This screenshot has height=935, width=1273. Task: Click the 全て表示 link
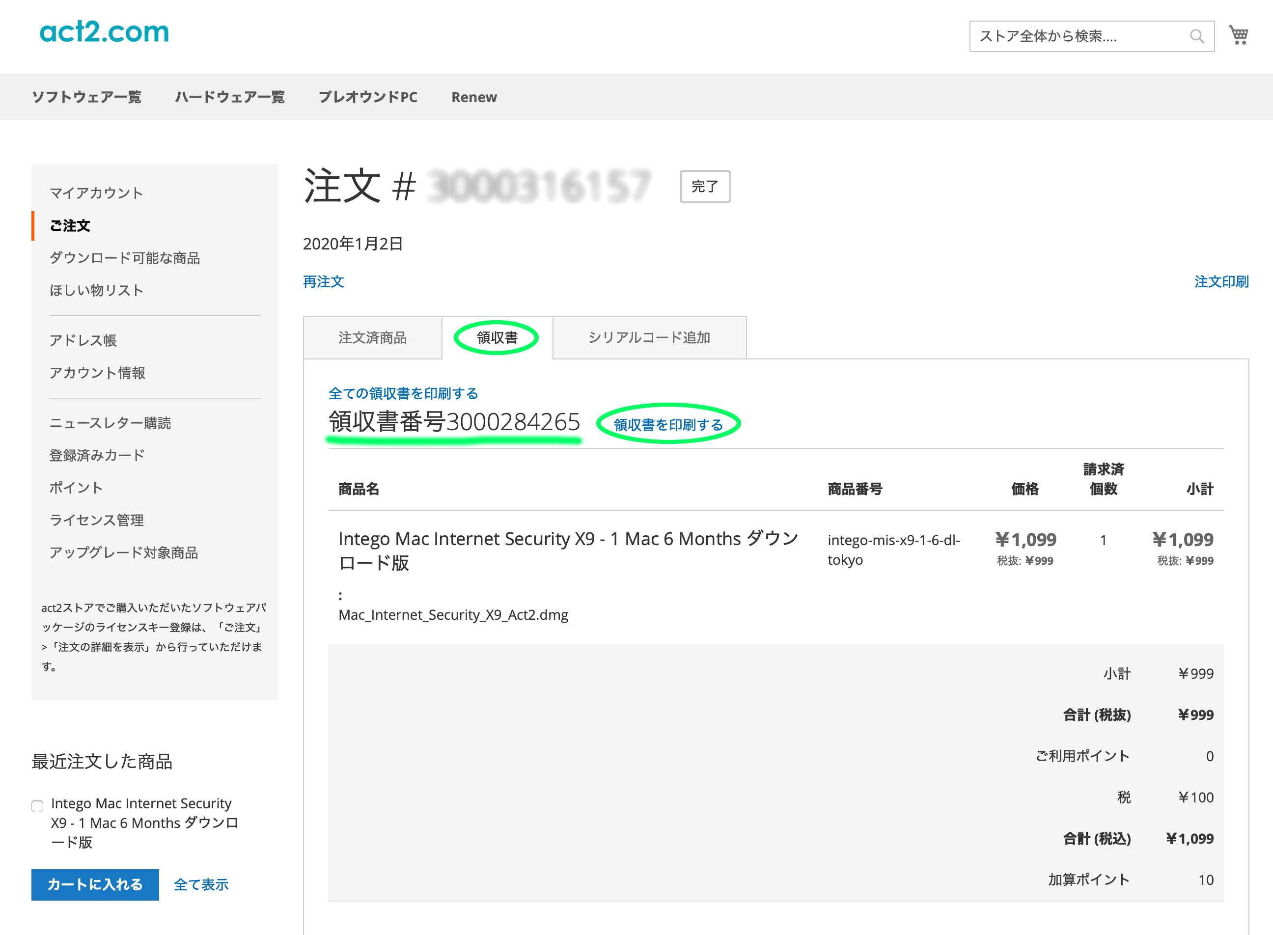(201, 884)
